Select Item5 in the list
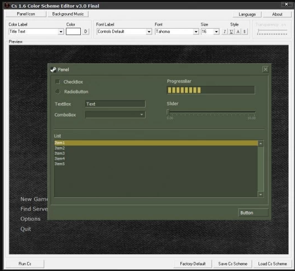The height and width of the screenshot is (271, 295). pyautogui.click(x=156, y=164)
